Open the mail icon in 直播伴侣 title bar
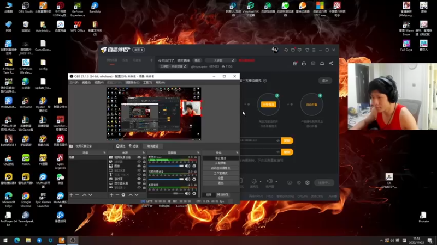 click(293, 50)
